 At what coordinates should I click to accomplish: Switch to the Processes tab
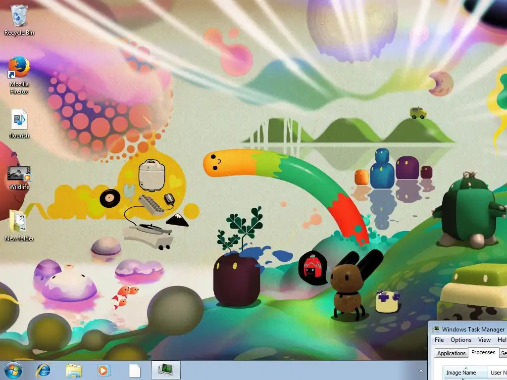click(x=483, y=352)
